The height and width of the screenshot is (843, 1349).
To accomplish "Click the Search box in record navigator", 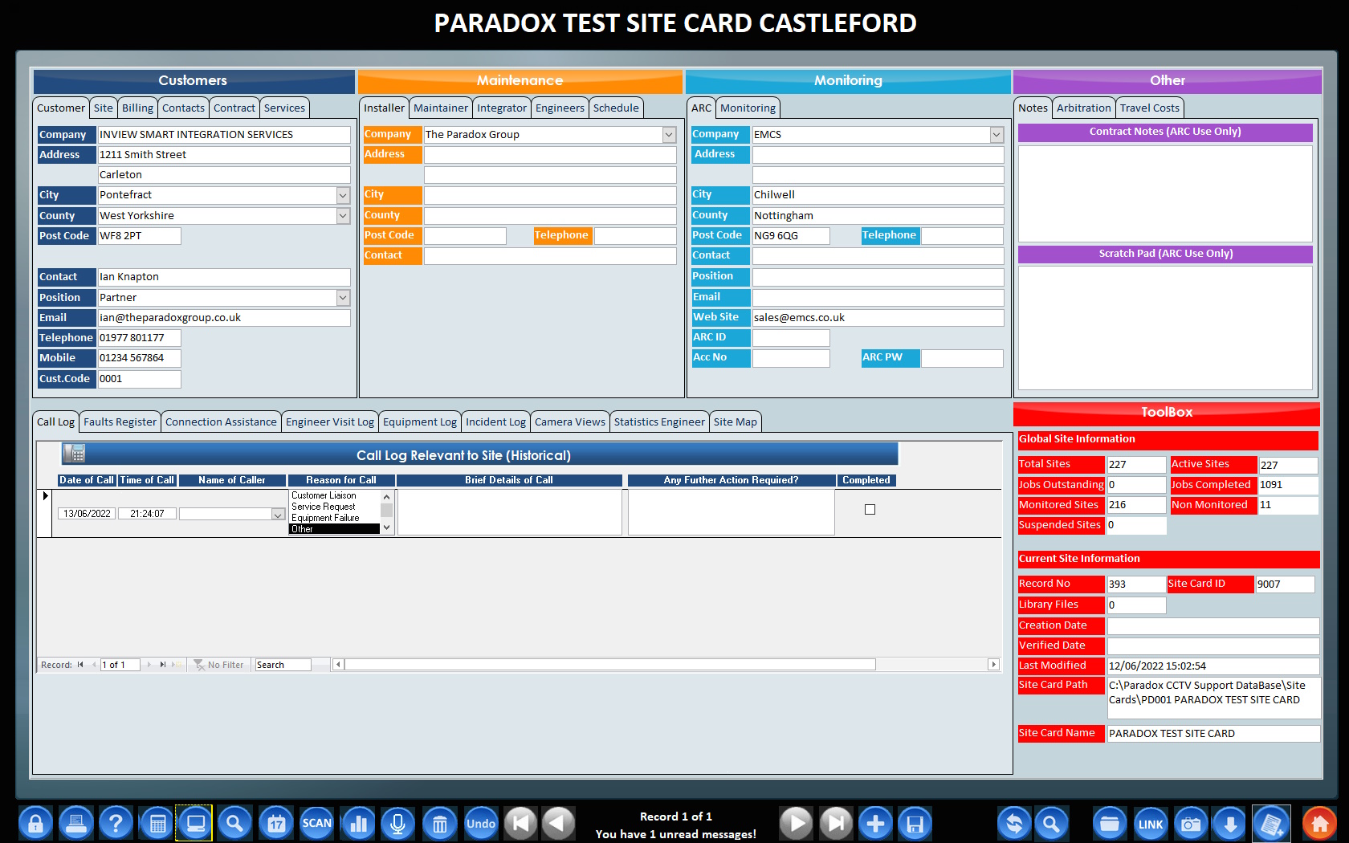I will tap(283, 665).
